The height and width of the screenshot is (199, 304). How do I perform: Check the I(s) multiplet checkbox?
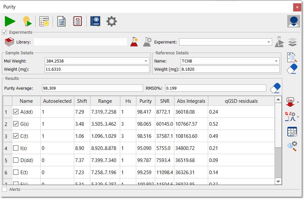(16, 148)
